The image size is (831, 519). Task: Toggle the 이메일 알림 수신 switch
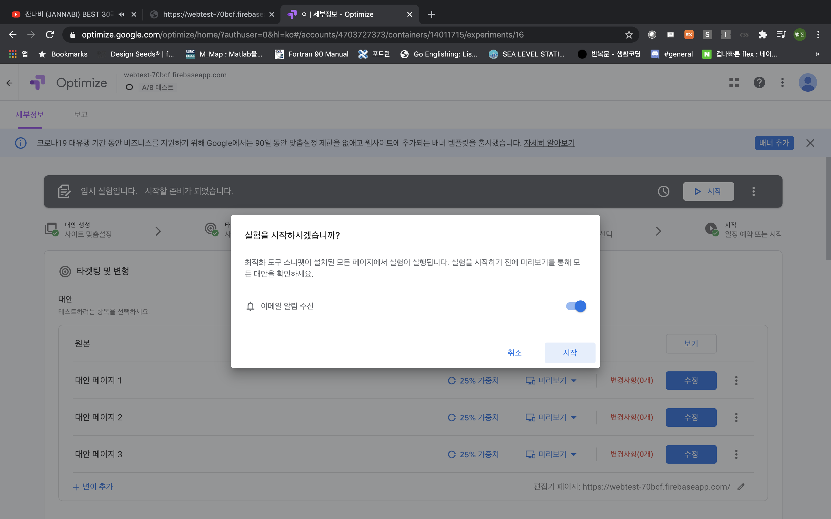pyautogui.click(x=576, y=306)
